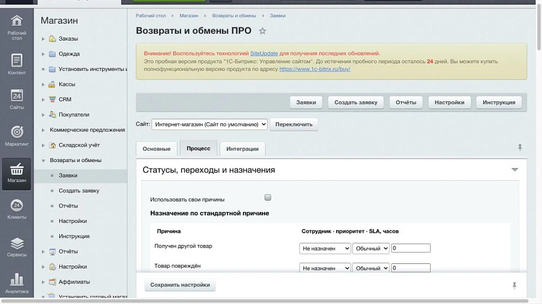Image resolution: width=542 pixels, height=304 pixels.
Task: Click the Настройки gear icon in tree
Action: pos(52,267)
